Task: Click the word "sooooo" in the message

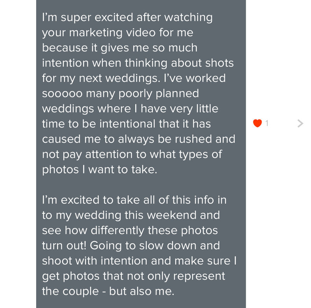Action: click(x=62, y=93)
